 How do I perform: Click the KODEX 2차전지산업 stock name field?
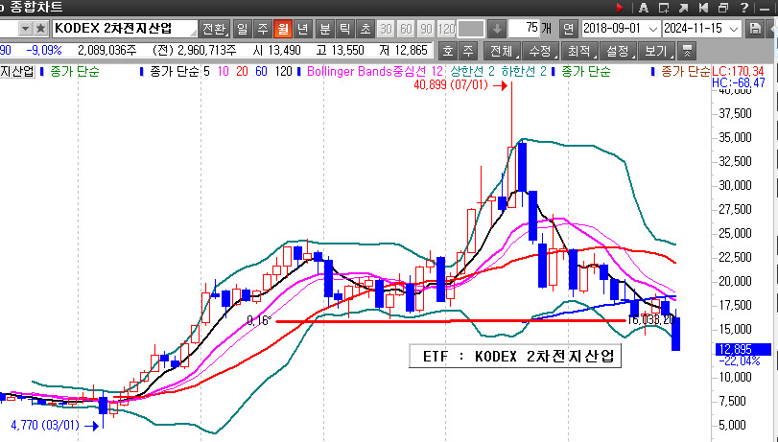coord(124,28)
